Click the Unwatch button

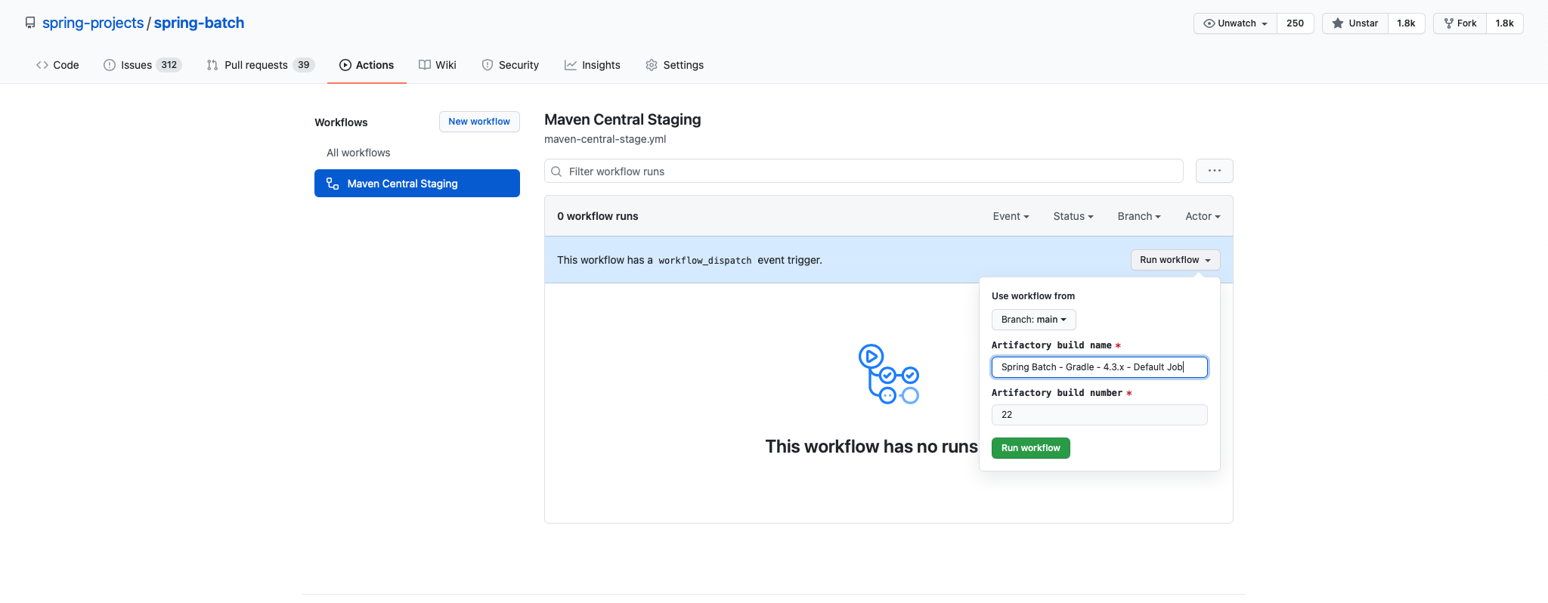coord(1235,23)
